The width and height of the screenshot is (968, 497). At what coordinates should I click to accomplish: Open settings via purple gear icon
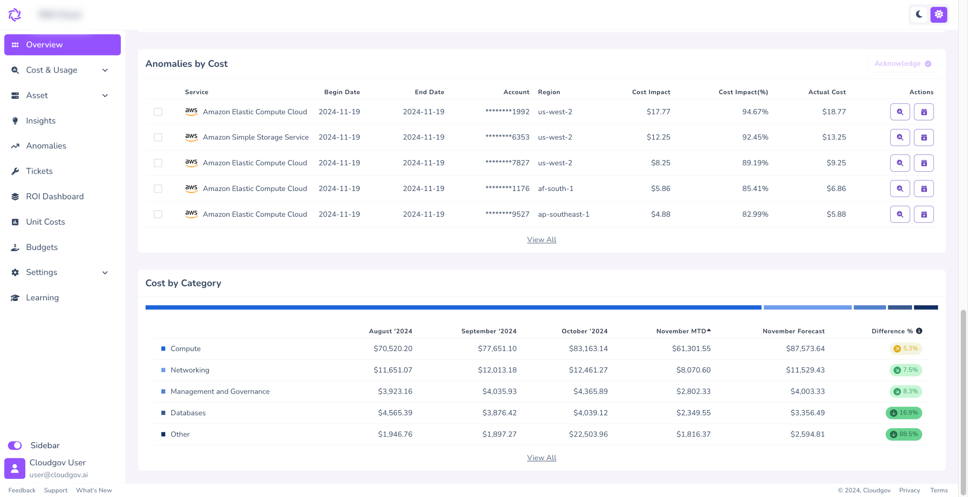point(939,15)
